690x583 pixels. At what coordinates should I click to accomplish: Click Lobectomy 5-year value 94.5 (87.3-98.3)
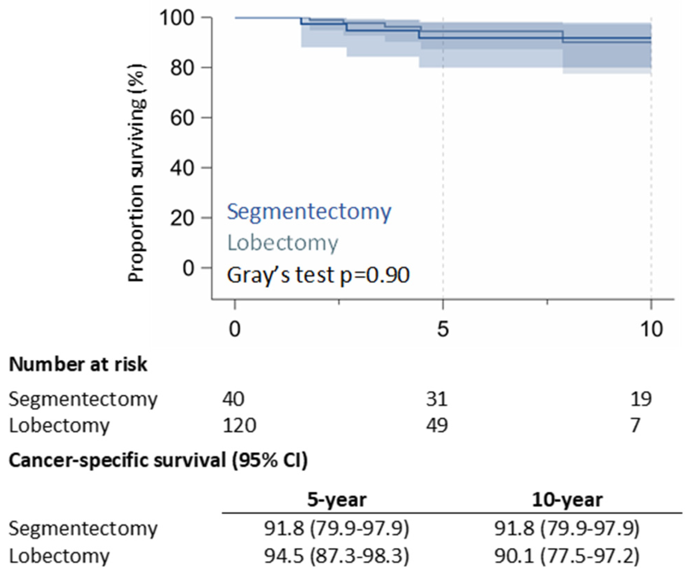(337, 556)
